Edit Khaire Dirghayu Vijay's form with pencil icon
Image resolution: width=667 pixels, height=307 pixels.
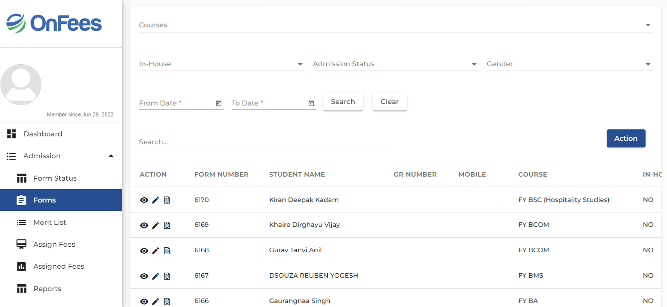click(x=155, y=225)
